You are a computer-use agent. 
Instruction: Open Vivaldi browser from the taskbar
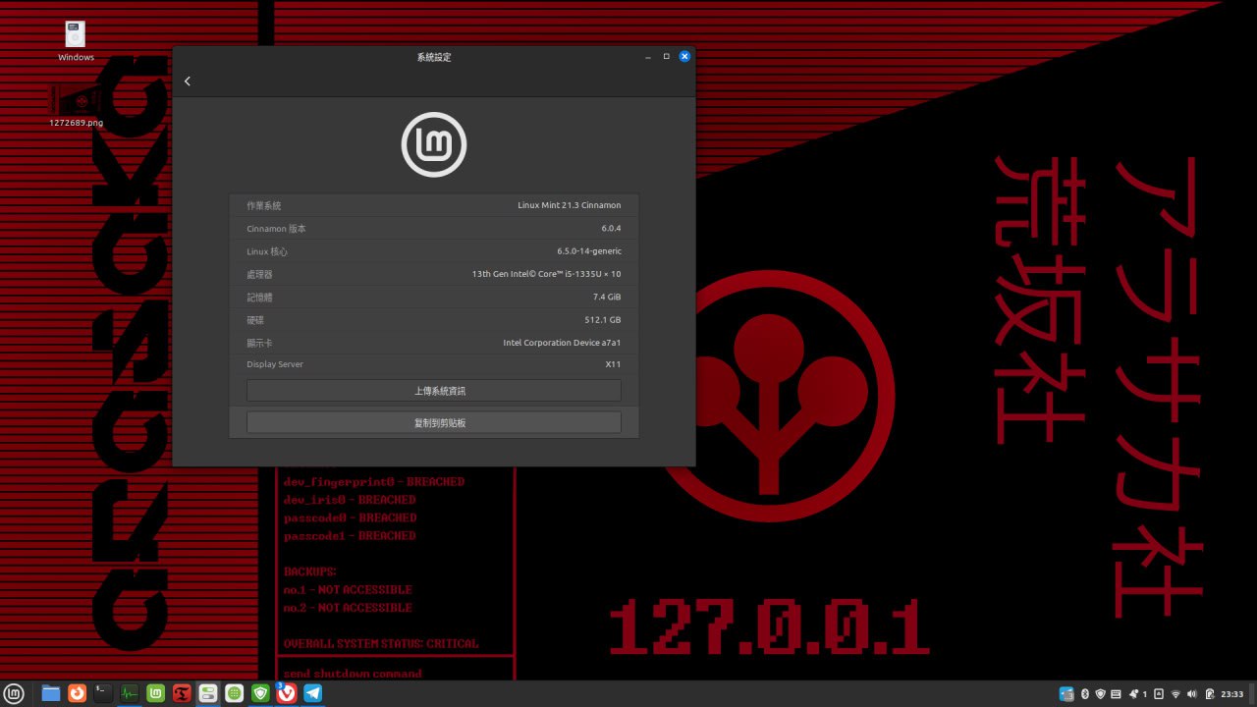(x=286, y=693)
